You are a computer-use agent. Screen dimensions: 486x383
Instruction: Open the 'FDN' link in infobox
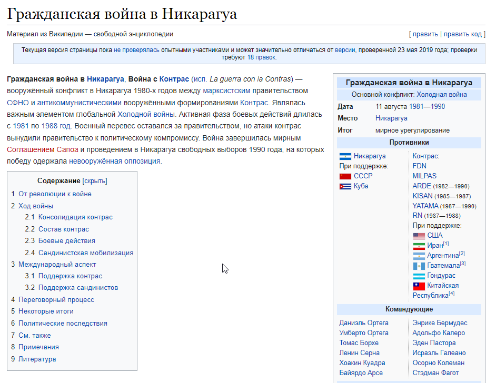[419, 166]
